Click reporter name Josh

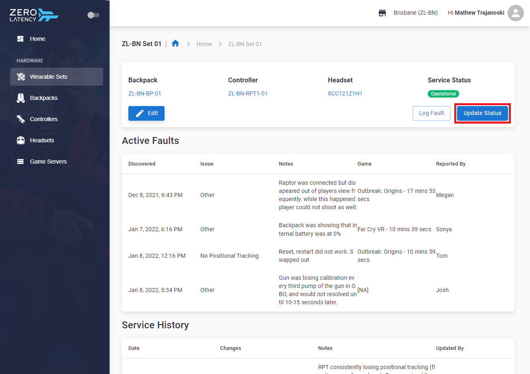click(x=442, y=290)
